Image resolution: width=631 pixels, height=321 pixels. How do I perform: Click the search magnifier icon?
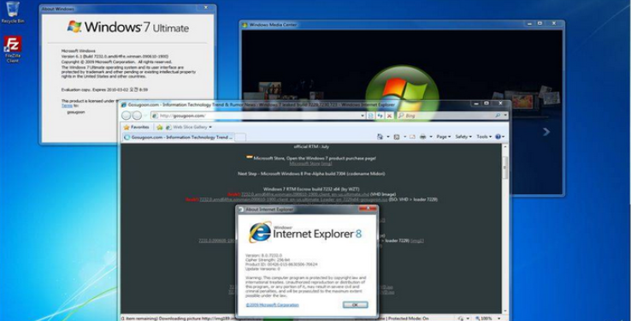click(498, 116)
